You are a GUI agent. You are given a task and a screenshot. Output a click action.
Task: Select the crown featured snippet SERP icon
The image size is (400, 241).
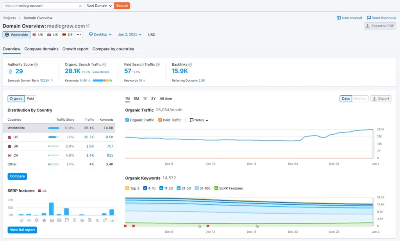[21, 220]
